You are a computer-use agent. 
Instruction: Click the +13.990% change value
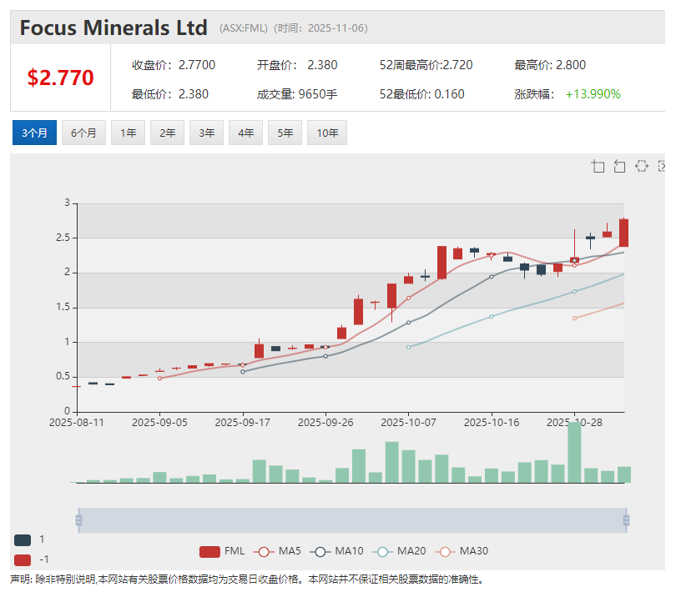[593, 94]
